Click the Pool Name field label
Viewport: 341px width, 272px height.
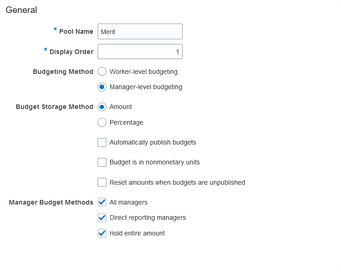[76, 31]
